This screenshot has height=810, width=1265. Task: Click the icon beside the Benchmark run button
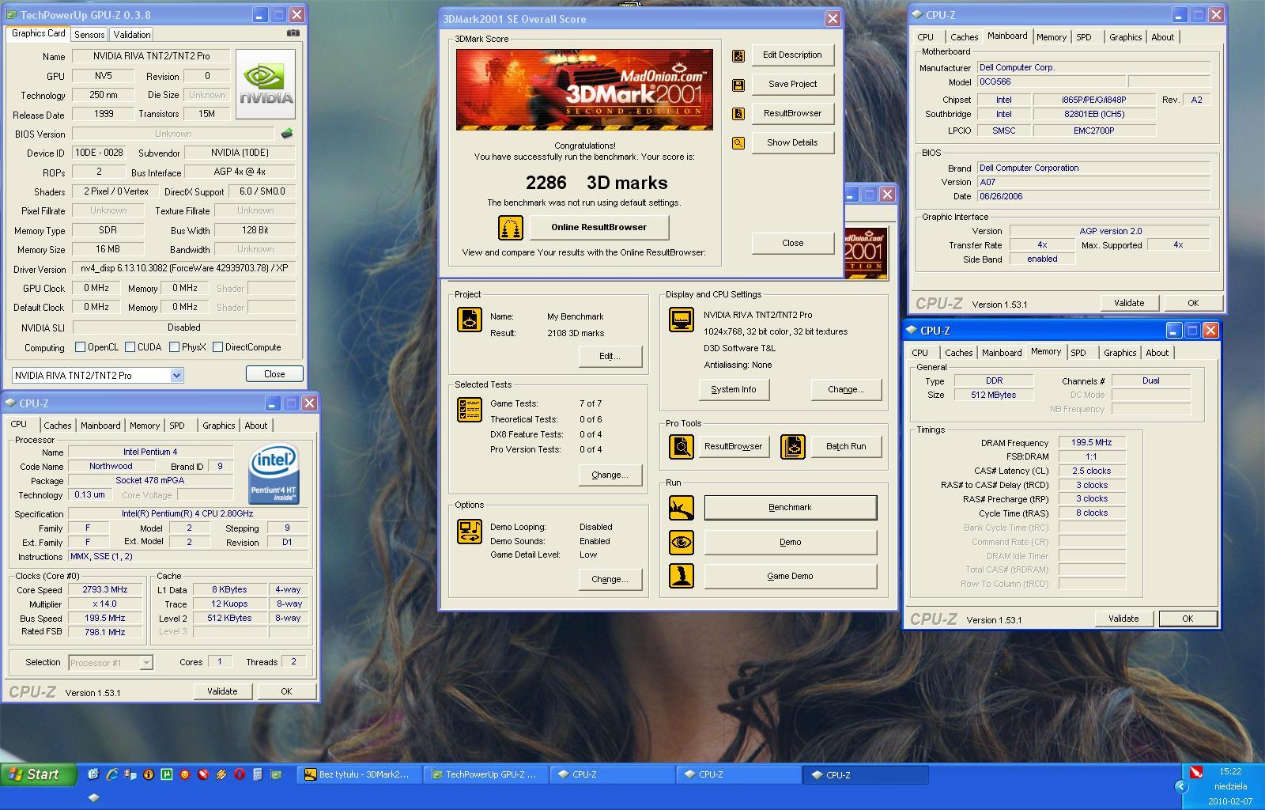[x=681, y=508]
